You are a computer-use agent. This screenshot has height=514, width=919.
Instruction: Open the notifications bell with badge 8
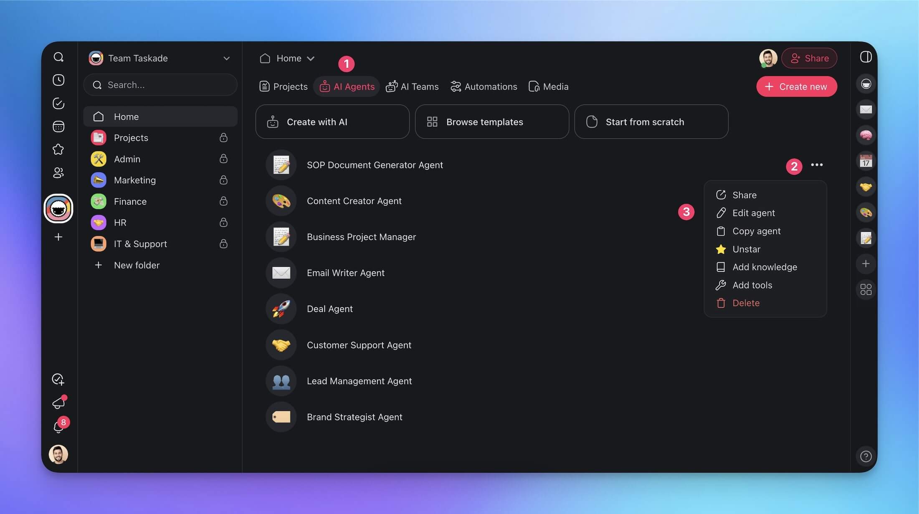(58, 427)
